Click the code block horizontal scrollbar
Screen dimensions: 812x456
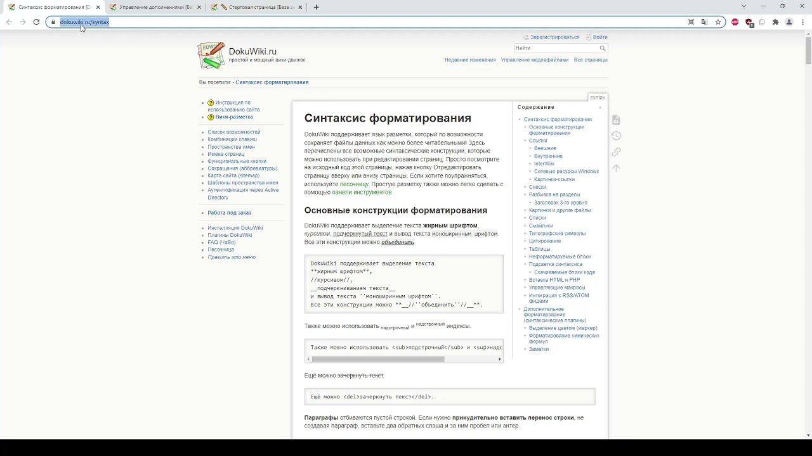pyautogui.click(x=378, y=359)
